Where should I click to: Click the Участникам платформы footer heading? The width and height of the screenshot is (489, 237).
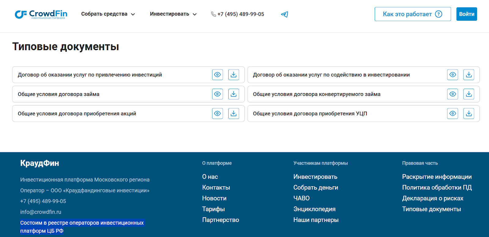pos(321,163)
